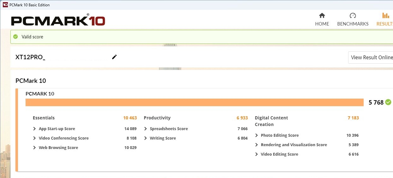This screenshot has height=178, width=393.
Task: Click the Results bar-chart icon
Action: point(386,15)
